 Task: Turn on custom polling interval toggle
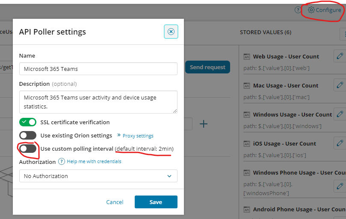28,149
